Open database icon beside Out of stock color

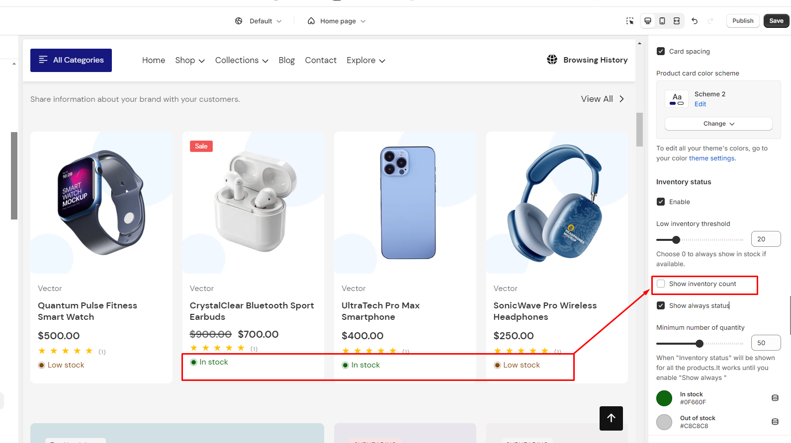[775, 422]
